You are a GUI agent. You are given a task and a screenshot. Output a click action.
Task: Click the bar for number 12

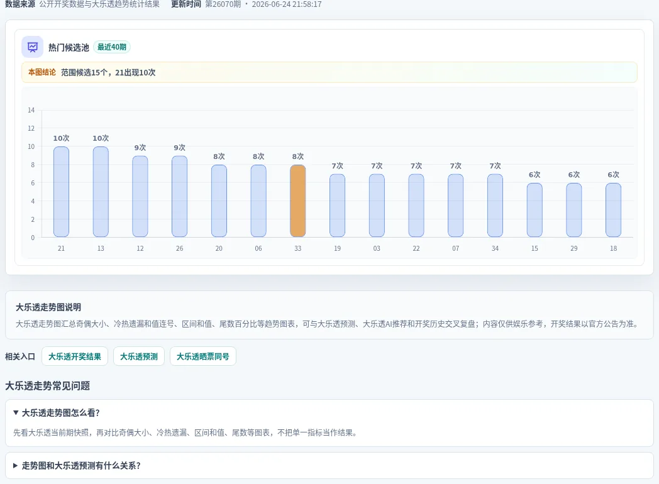(140, 196)
